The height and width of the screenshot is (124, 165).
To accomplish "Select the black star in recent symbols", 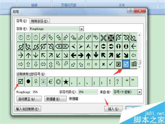I will click(x=66, y=82).
